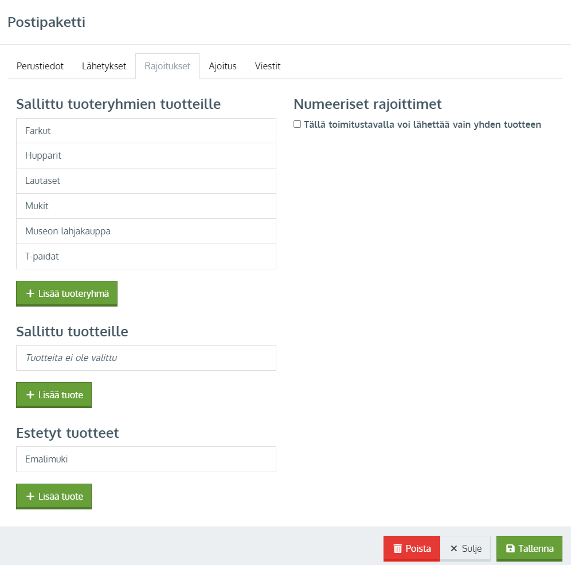Image resolution: width=571 pixels, height=565 pixels.
Task: Select Farkut product group row
Action: tap(146, 131)
